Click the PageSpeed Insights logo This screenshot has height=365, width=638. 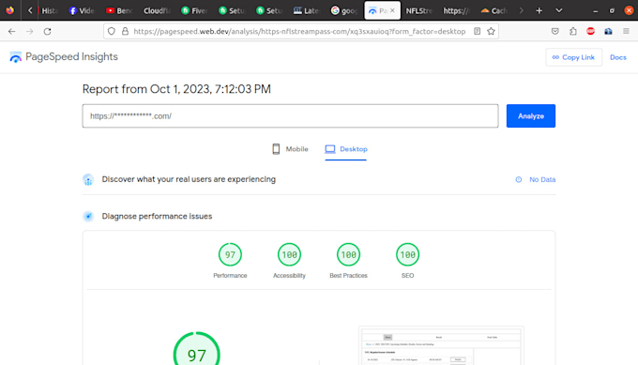coord(64,57)
